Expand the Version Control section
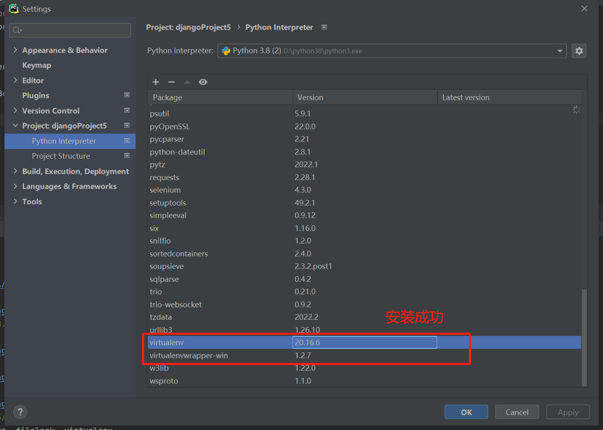Screen dimensions: 603x430 (x=15, y=111)
